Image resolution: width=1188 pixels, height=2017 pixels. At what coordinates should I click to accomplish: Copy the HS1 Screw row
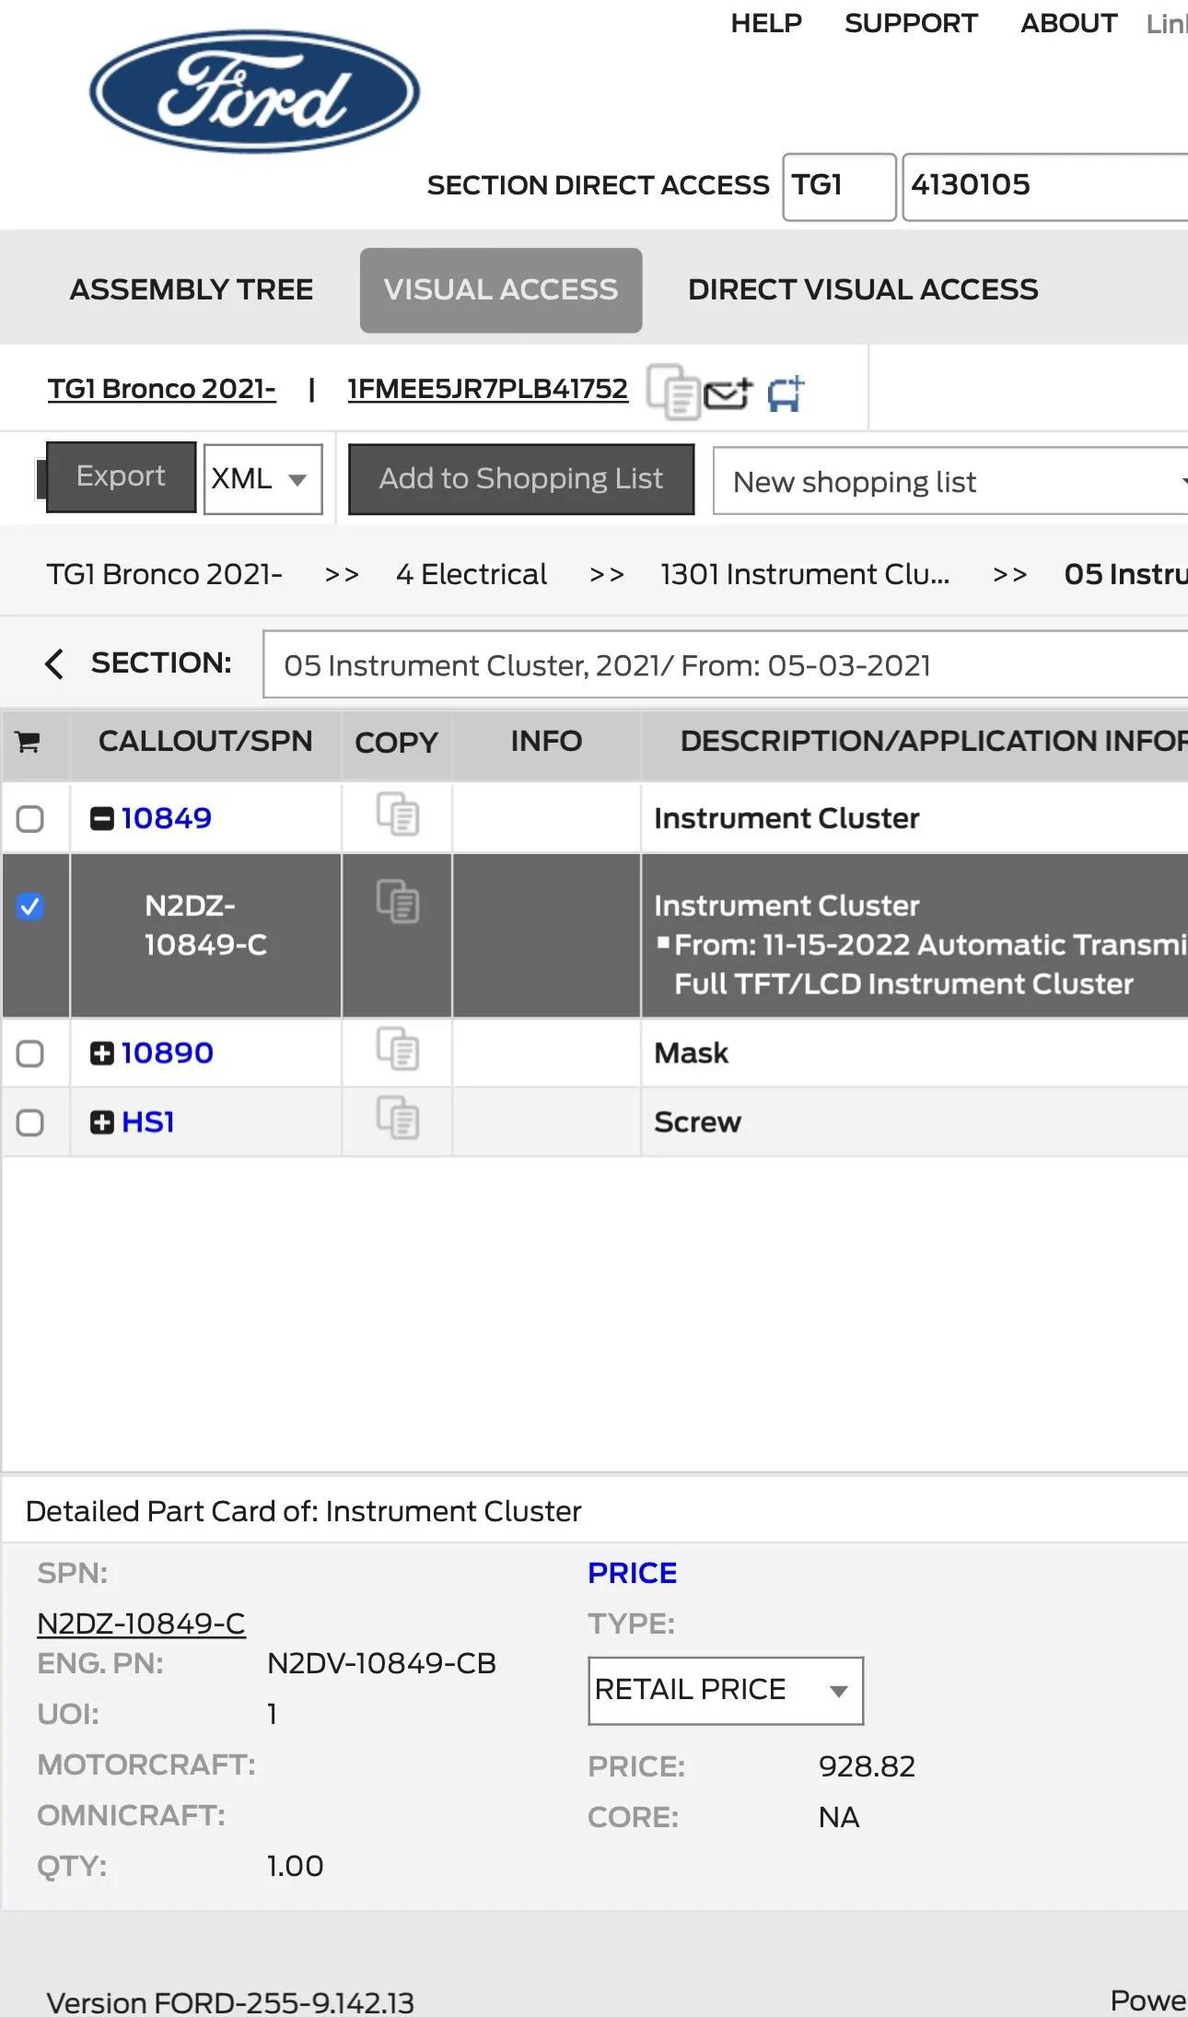[398, 1118]
